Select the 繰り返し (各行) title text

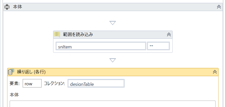click(31, 72)
